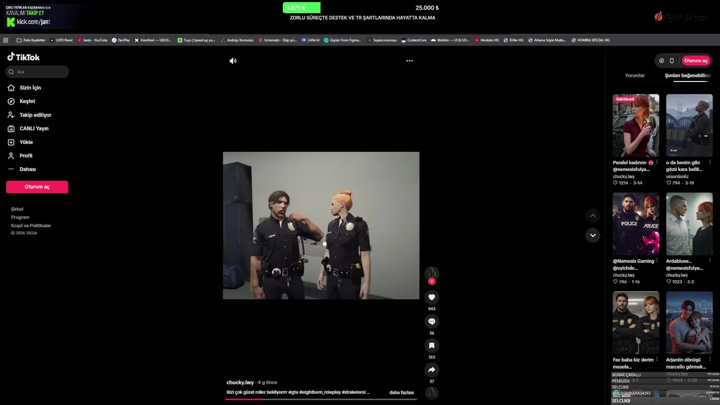Open the Janto - YouTube bookmark
The width and height of the screenshot is (720, 405).
tap(92, 40)
